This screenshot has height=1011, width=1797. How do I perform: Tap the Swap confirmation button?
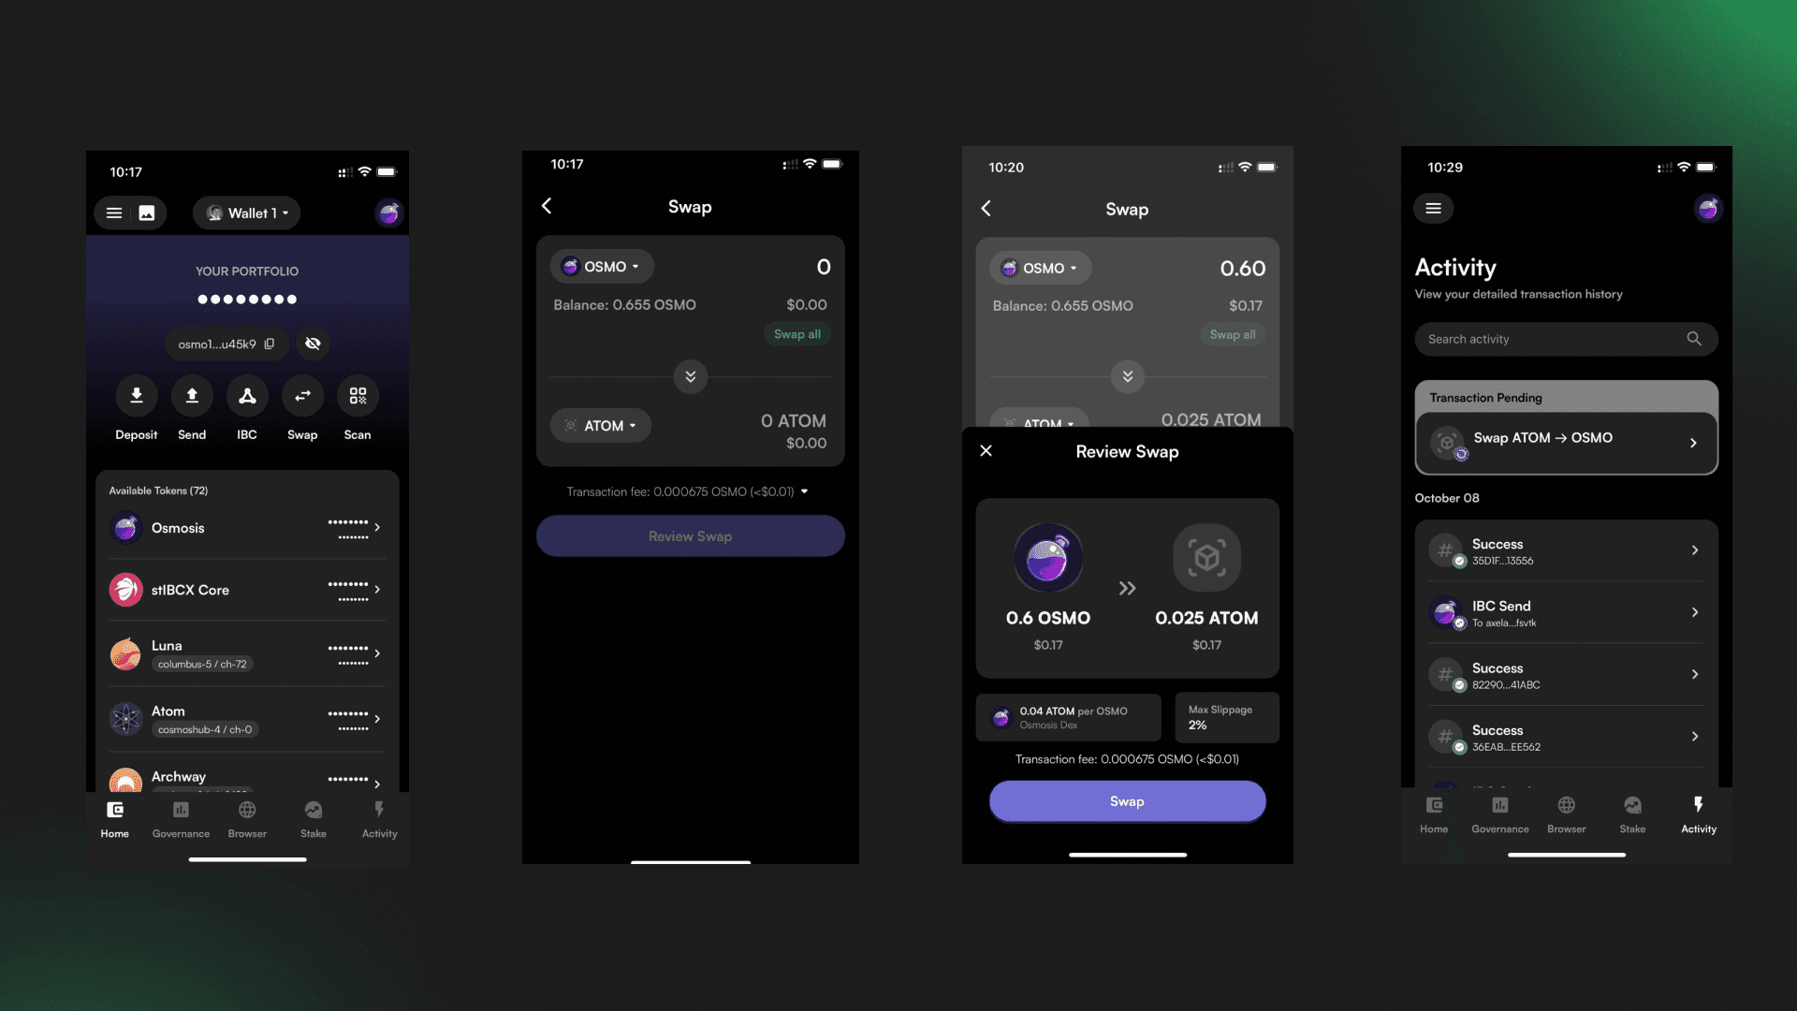pyautogui.click(x=1126, y=801)
